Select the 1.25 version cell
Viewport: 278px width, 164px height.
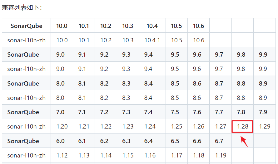176,127
